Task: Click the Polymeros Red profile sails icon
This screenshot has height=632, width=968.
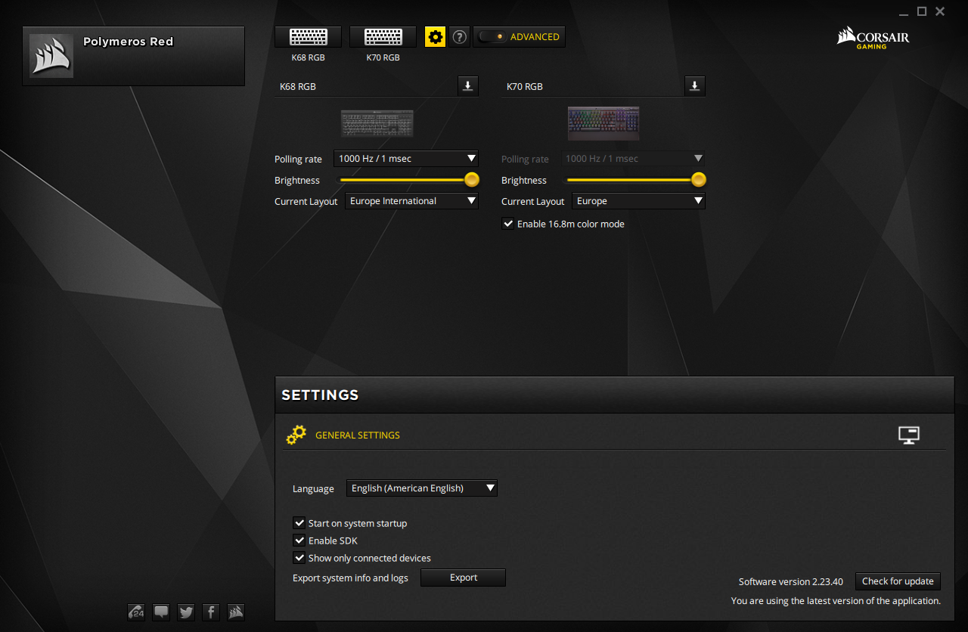Action: coord(51,56)
